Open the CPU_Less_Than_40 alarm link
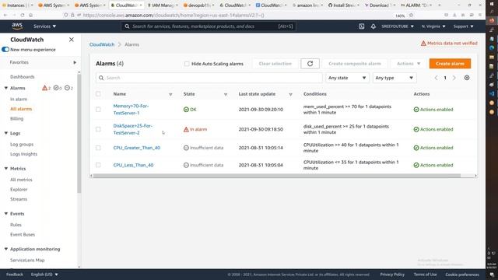 pos(133,165)
